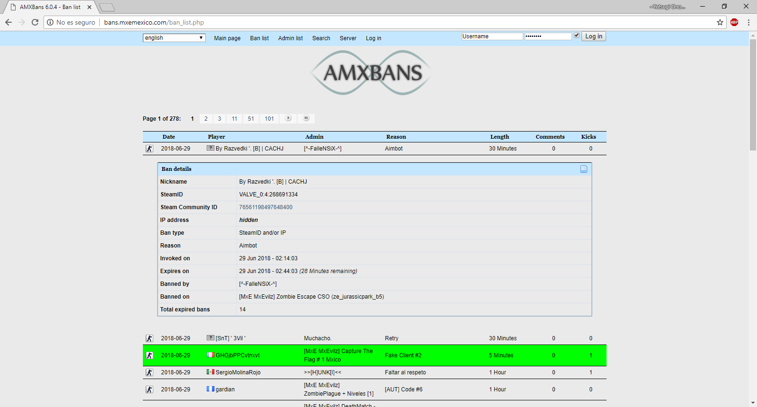Click the next page arrow in pagination
This screenshot has width=757, height=407.
pyautogui.click(x=288, y=118)
